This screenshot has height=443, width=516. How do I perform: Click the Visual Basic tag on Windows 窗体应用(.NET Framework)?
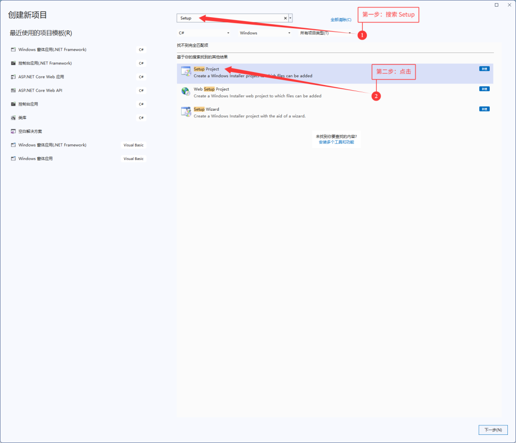(x=134, y=145)
